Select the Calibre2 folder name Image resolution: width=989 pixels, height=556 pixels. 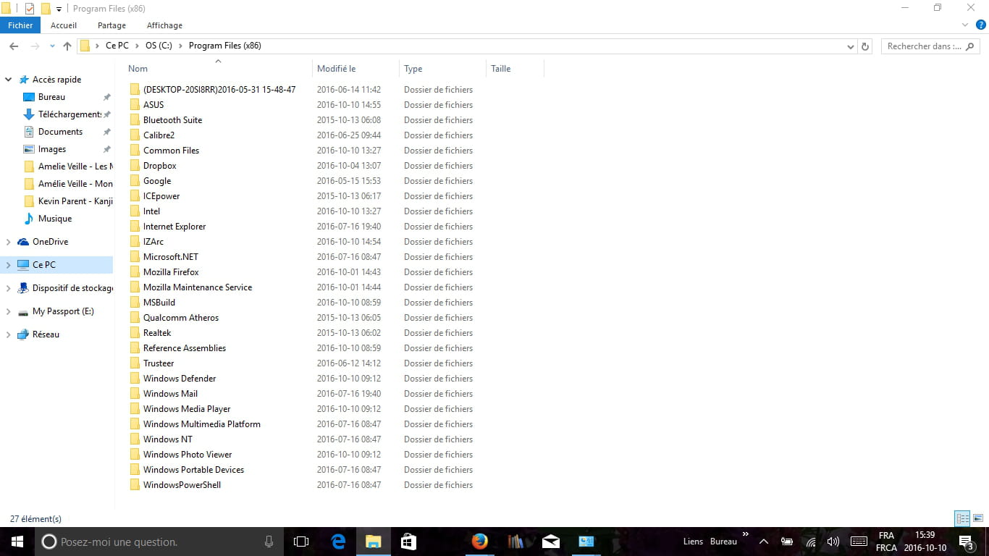point(159,135)
